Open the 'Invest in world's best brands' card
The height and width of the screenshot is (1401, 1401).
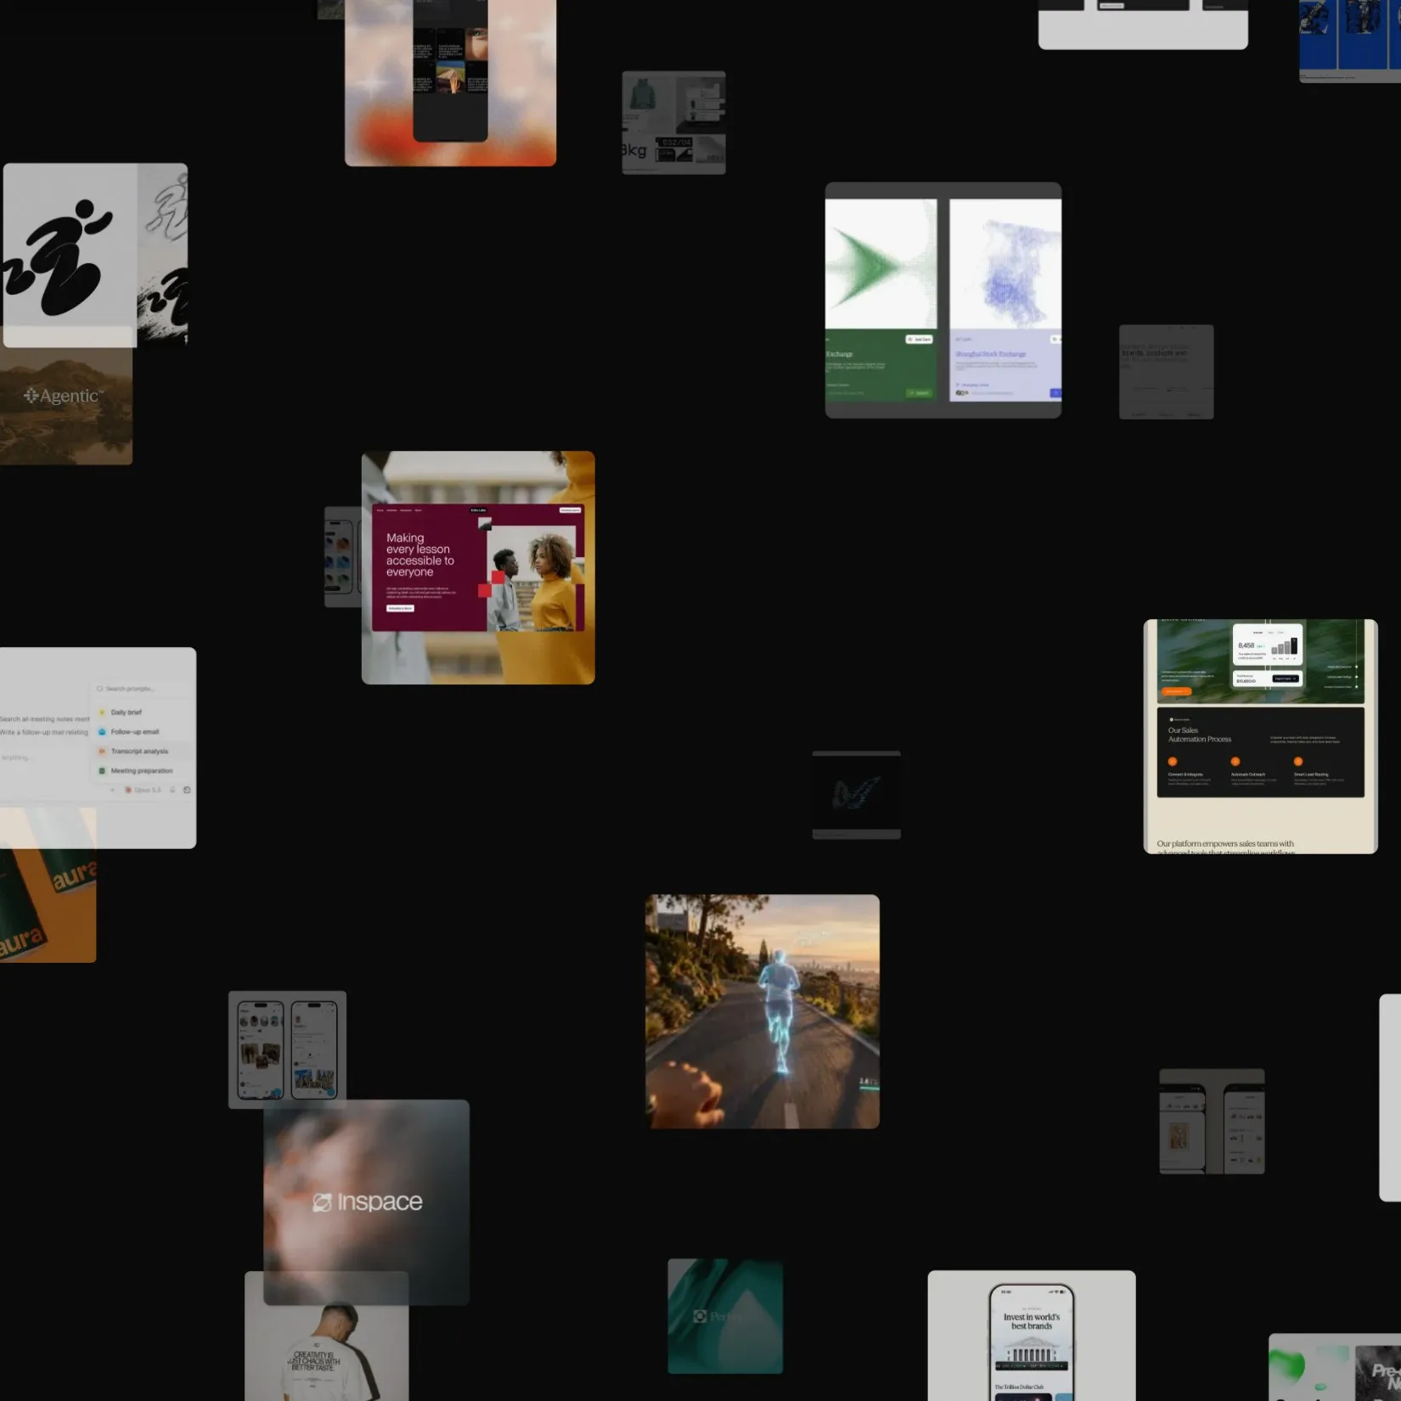[1032, 1336]
